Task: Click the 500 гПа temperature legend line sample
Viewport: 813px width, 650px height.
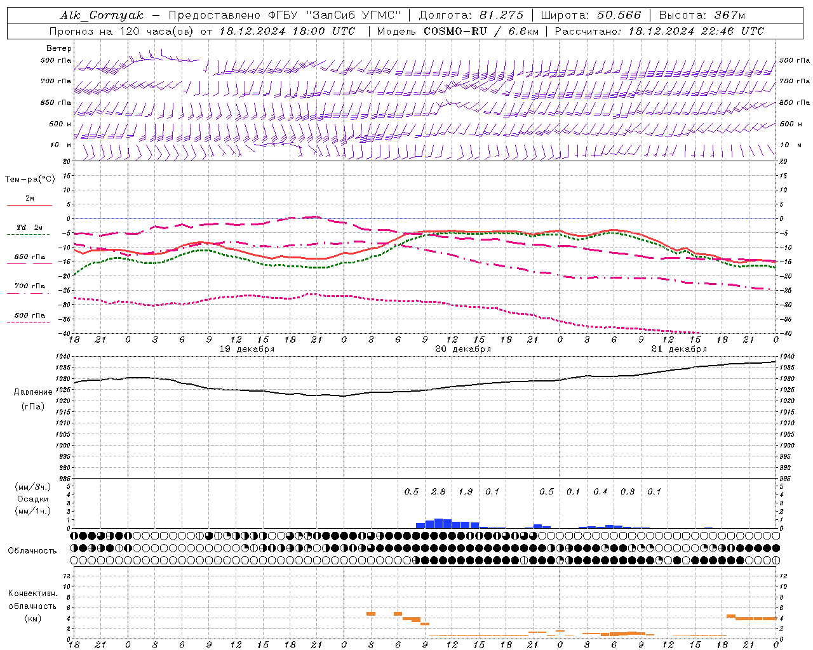Action: (29, 322)
